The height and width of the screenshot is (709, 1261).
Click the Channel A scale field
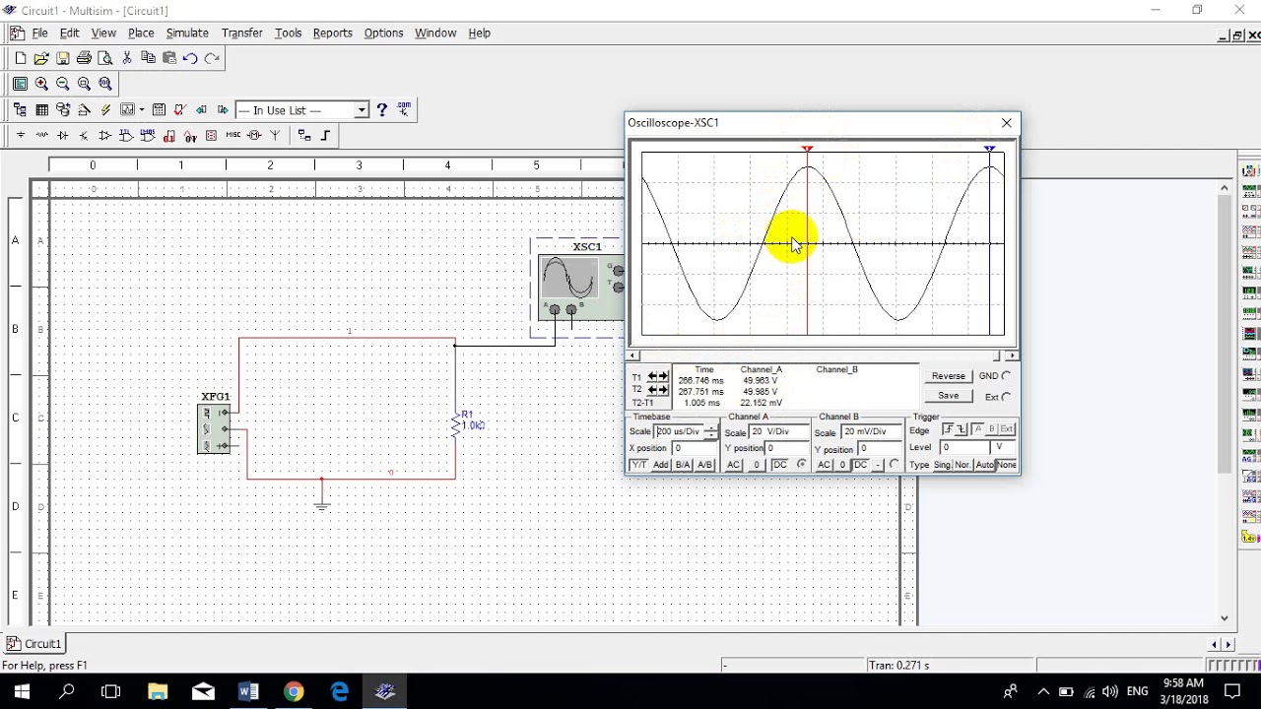pos(778,431)
